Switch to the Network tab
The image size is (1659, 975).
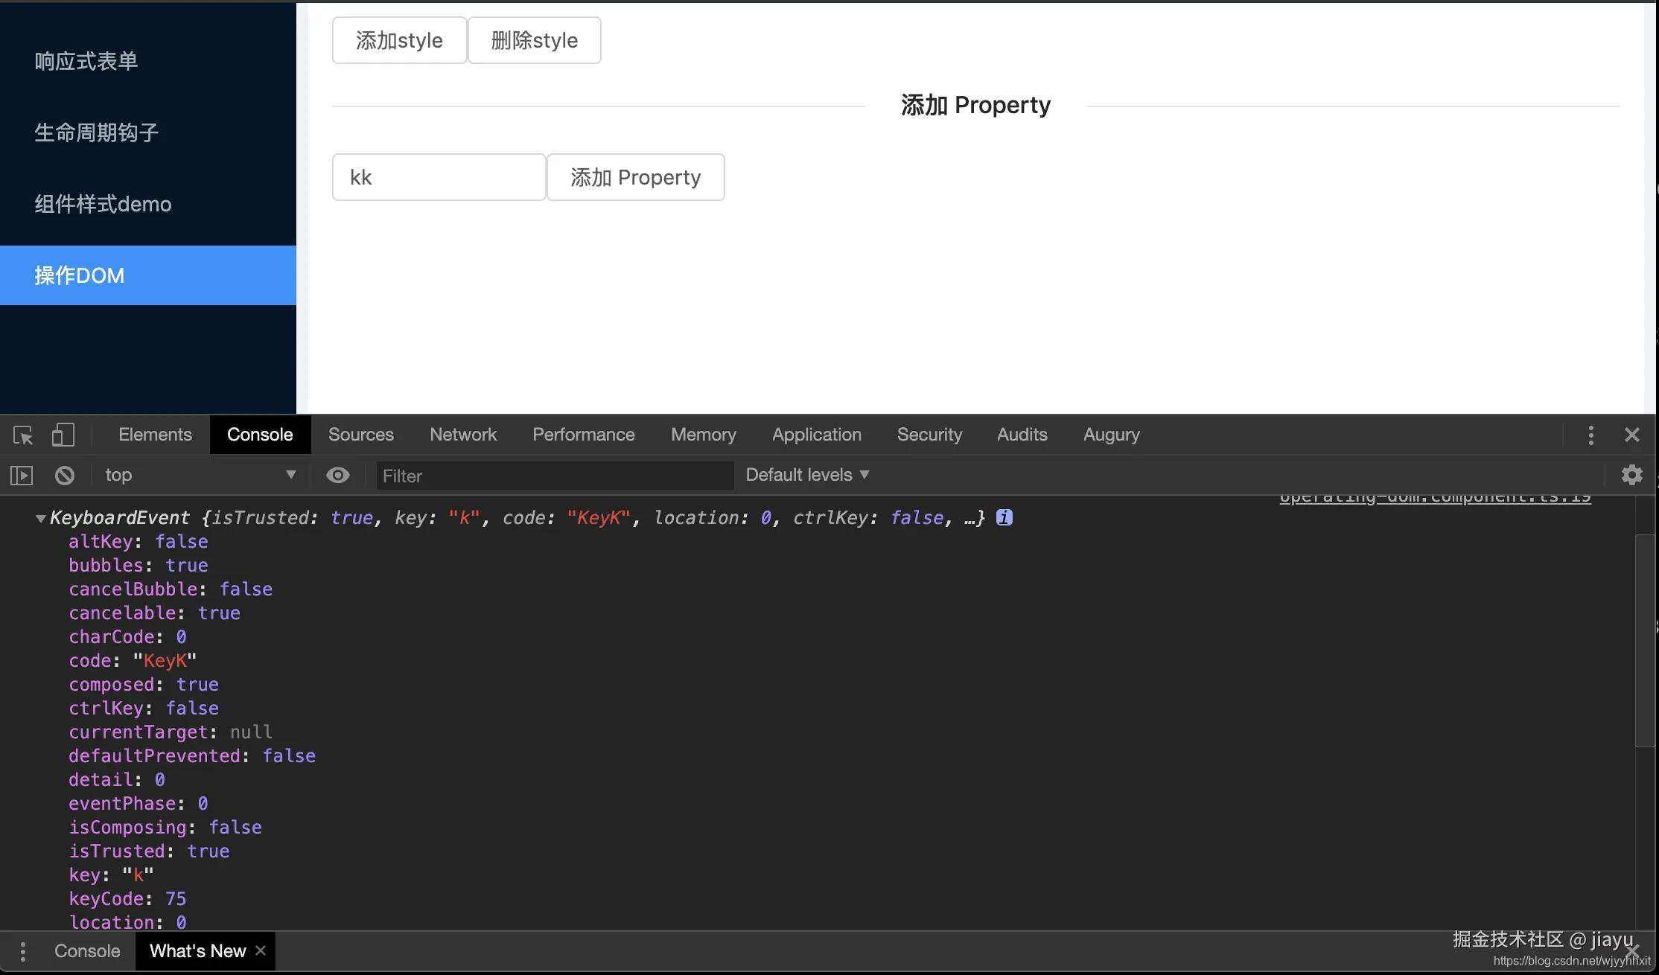click(462, 435)
